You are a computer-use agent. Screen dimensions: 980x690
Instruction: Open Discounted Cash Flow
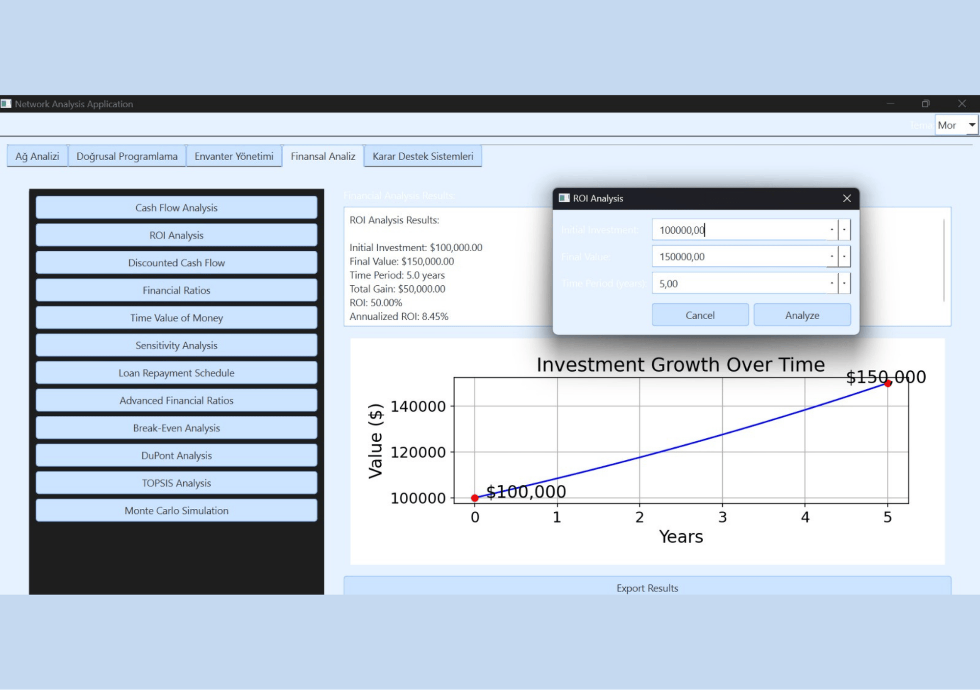[x=176, y=262]
